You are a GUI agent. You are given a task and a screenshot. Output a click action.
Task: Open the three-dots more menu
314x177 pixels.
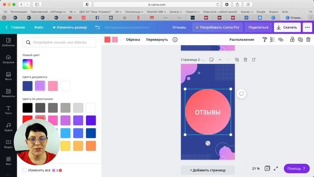(308, 28)
